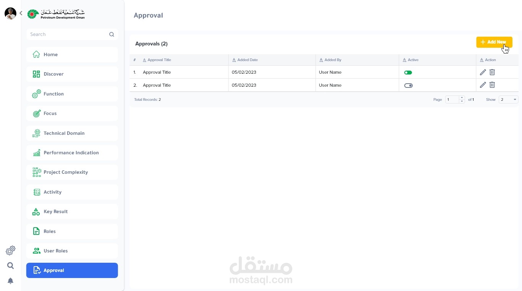Click the User Roles people icon
Viewport: 522px width, 291px height.
[36, 251]
